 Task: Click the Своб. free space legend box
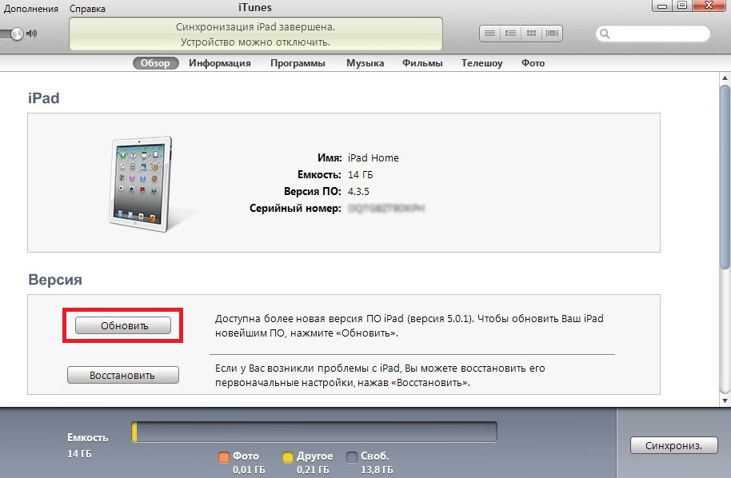click(352, 457)
